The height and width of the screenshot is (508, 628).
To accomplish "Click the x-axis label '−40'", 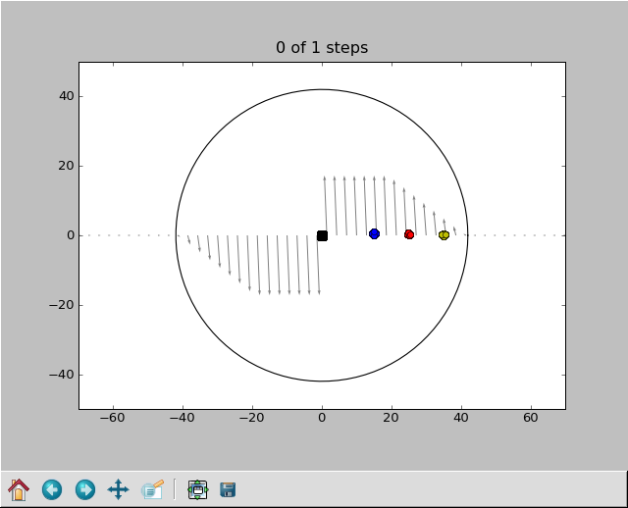I will pos(183,418).
